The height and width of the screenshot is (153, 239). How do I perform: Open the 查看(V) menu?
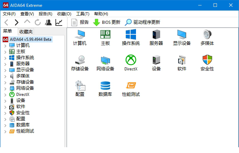[x=27, y=14]
